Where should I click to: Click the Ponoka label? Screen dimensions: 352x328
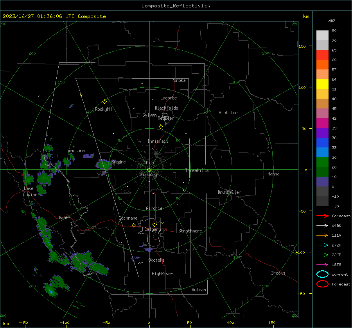pyautogui.click(x=178, y=80)
